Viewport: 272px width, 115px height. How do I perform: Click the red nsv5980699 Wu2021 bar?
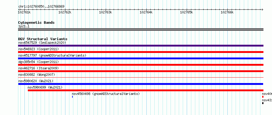click(x=145, y=90)
